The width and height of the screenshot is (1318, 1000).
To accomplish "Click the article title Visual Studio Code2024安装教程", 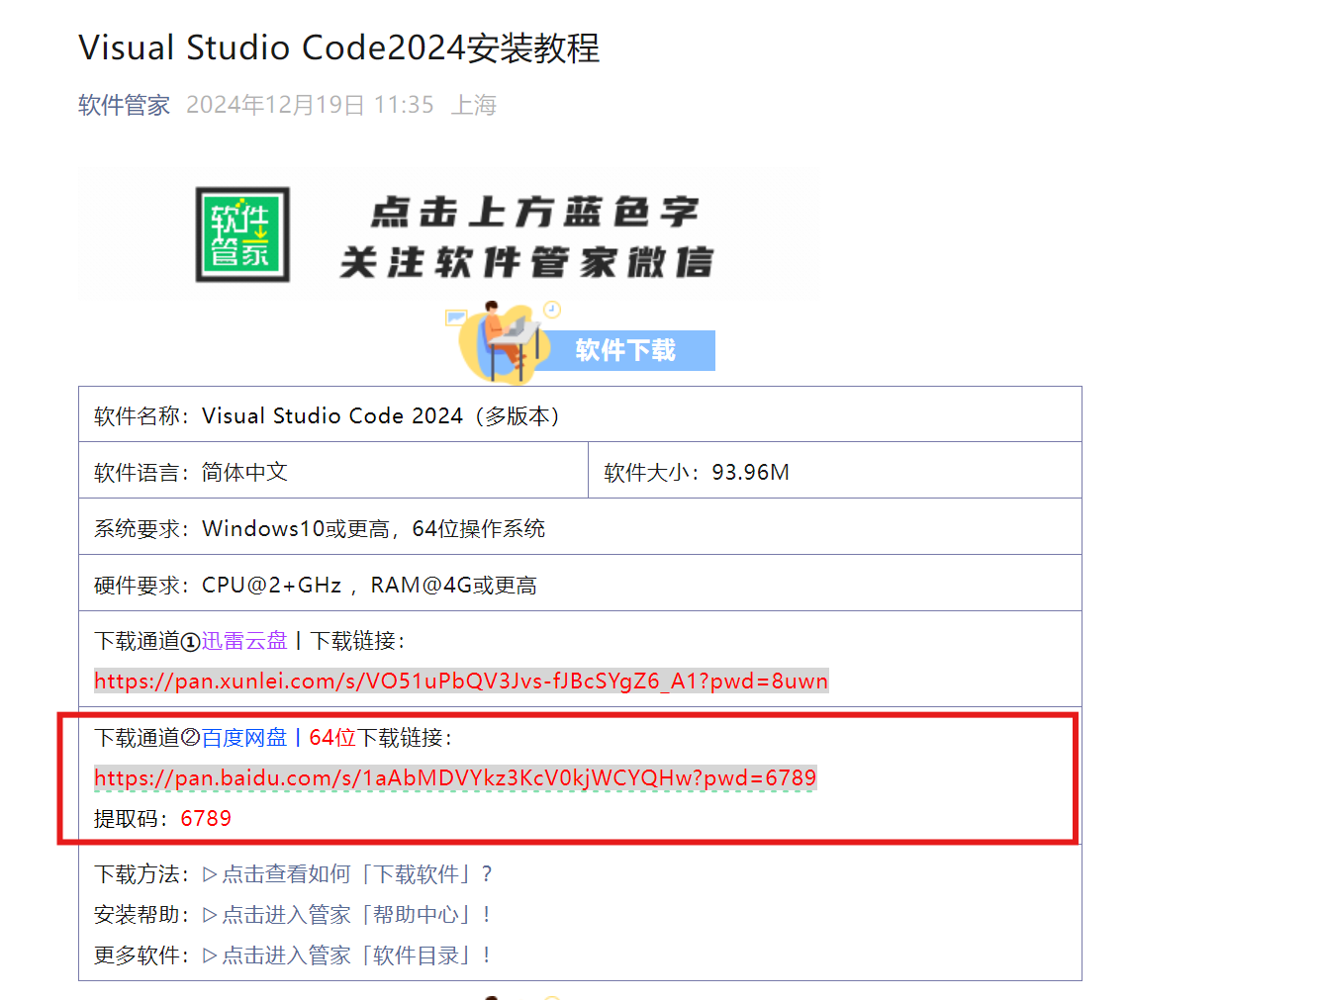I will click(x=339, y=47).
